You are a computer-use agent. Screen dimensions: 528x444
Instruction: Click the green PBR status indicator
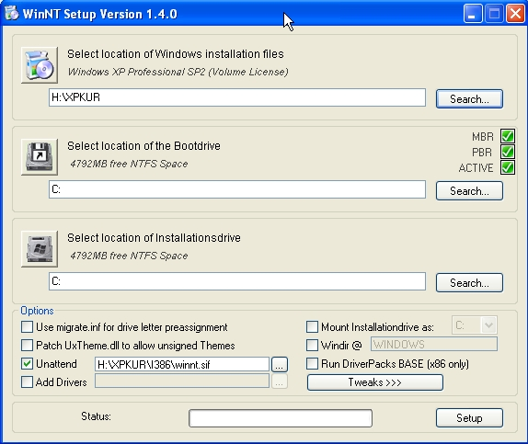point(507,152)
